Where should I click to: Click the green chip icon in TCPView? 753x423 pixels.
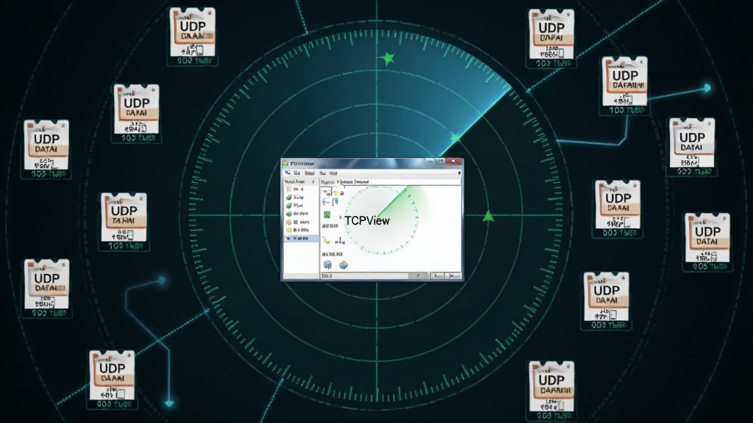point(327,215)
